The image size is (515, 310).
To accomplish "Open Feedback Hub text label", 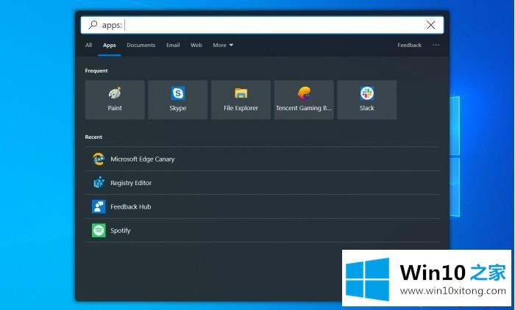I will click(x=131, y=206).
